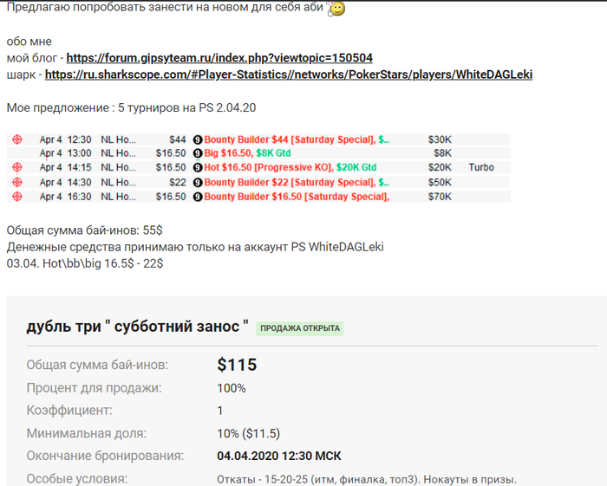Click the '100%' sale percentage value
The width and height of the screenshot is (607, 486).
tap(232, 388)
